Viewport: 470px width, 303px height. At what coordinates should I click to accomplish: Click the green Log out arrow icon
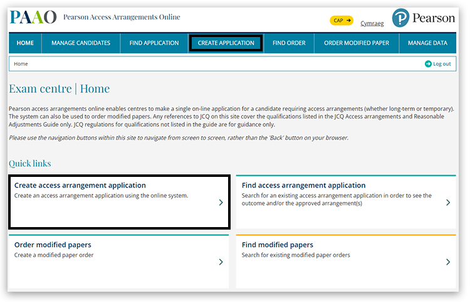428,64
